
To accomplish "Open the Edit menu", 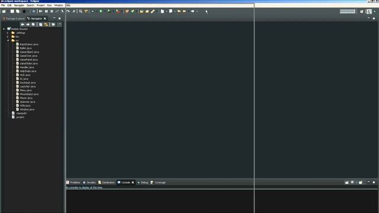I will tap(9, 5).
